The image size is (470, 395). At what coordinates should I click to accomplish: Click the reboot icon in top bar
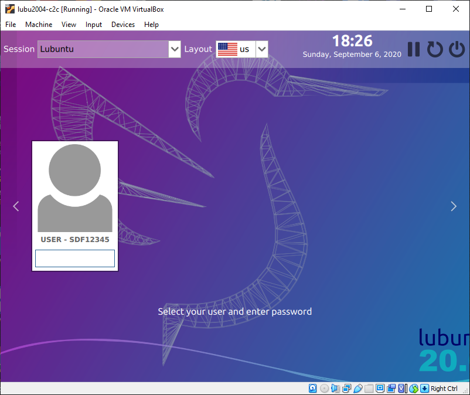point(435,49)
